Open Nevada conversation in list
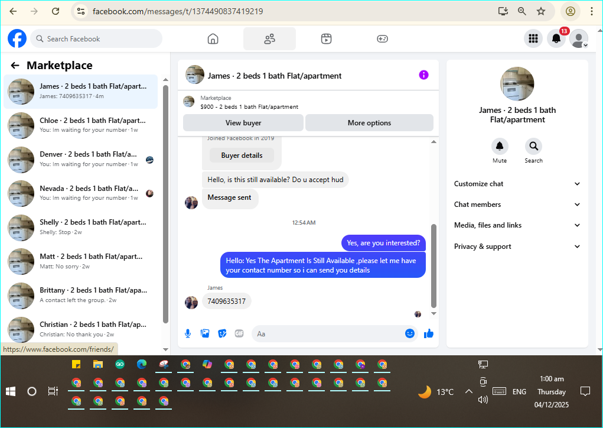Screen dimensions: 603x428 (x=81, y=193)
